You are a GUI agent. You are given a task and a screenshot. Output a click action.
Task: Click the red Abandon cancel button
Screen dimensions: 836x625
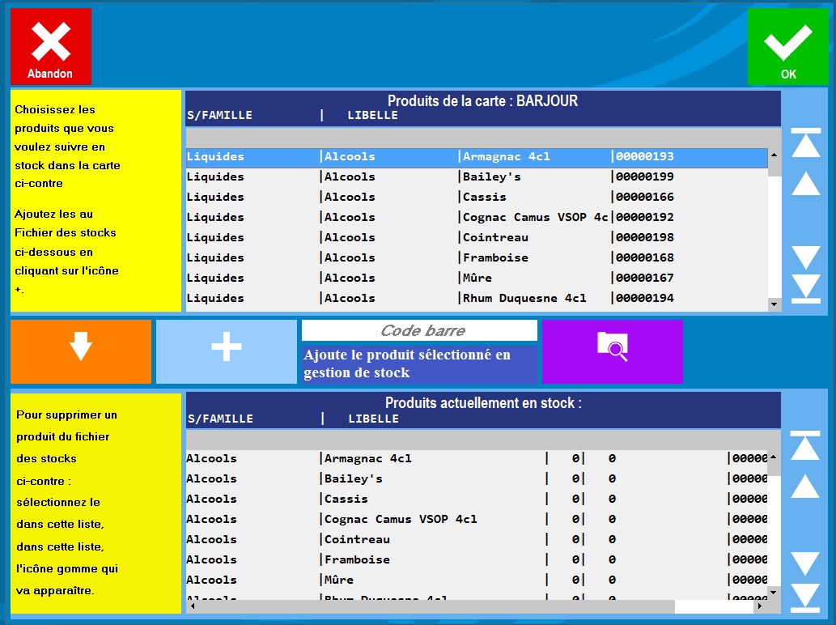50,46
